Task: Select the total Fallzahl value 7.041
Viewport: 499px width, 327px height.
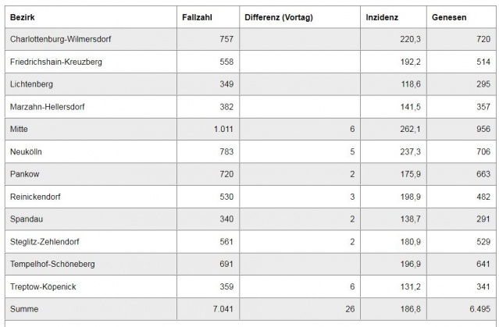Action: pyautogui.click(x=222, y=310)
